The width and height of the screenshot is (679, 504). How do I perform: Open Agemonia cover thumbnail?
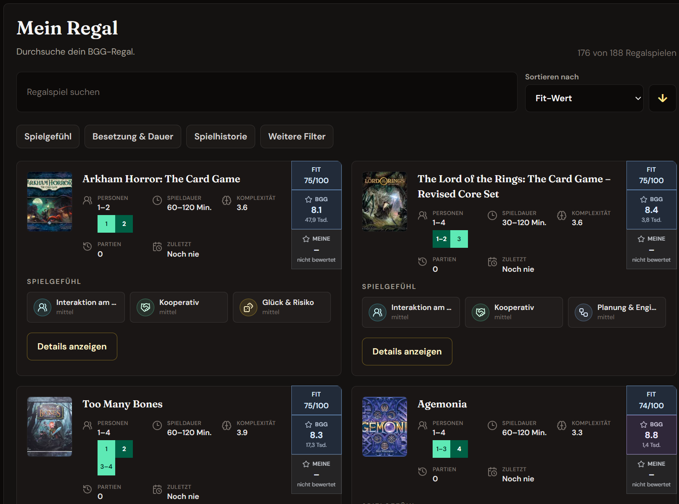tap(385, 427)
